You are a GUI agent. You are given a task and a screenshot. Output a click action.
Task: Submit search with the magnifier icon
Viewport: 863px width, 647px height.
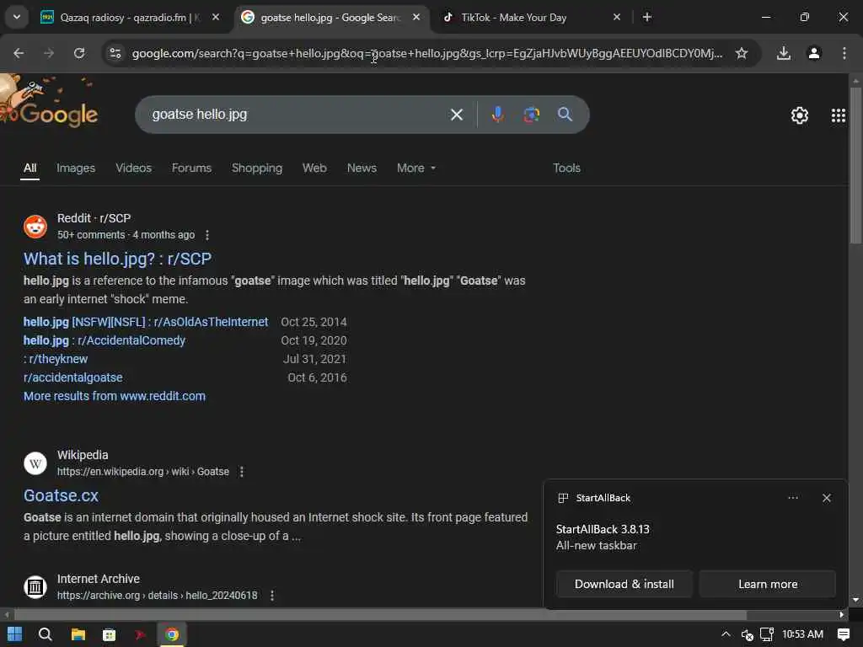pyautogui.click(x=565, y=115)
